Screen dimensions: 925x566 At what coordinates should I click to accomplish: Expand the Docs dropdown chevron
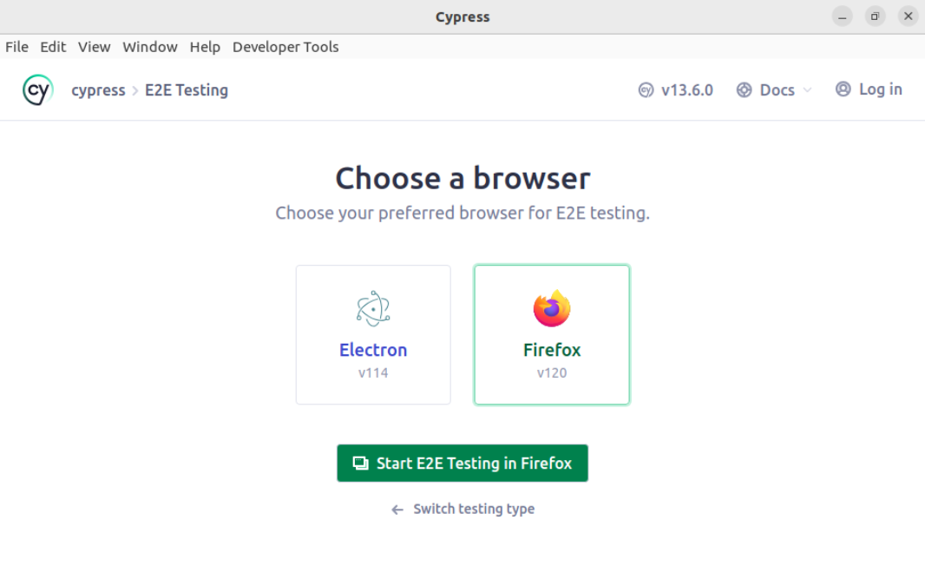click(807, 90)
